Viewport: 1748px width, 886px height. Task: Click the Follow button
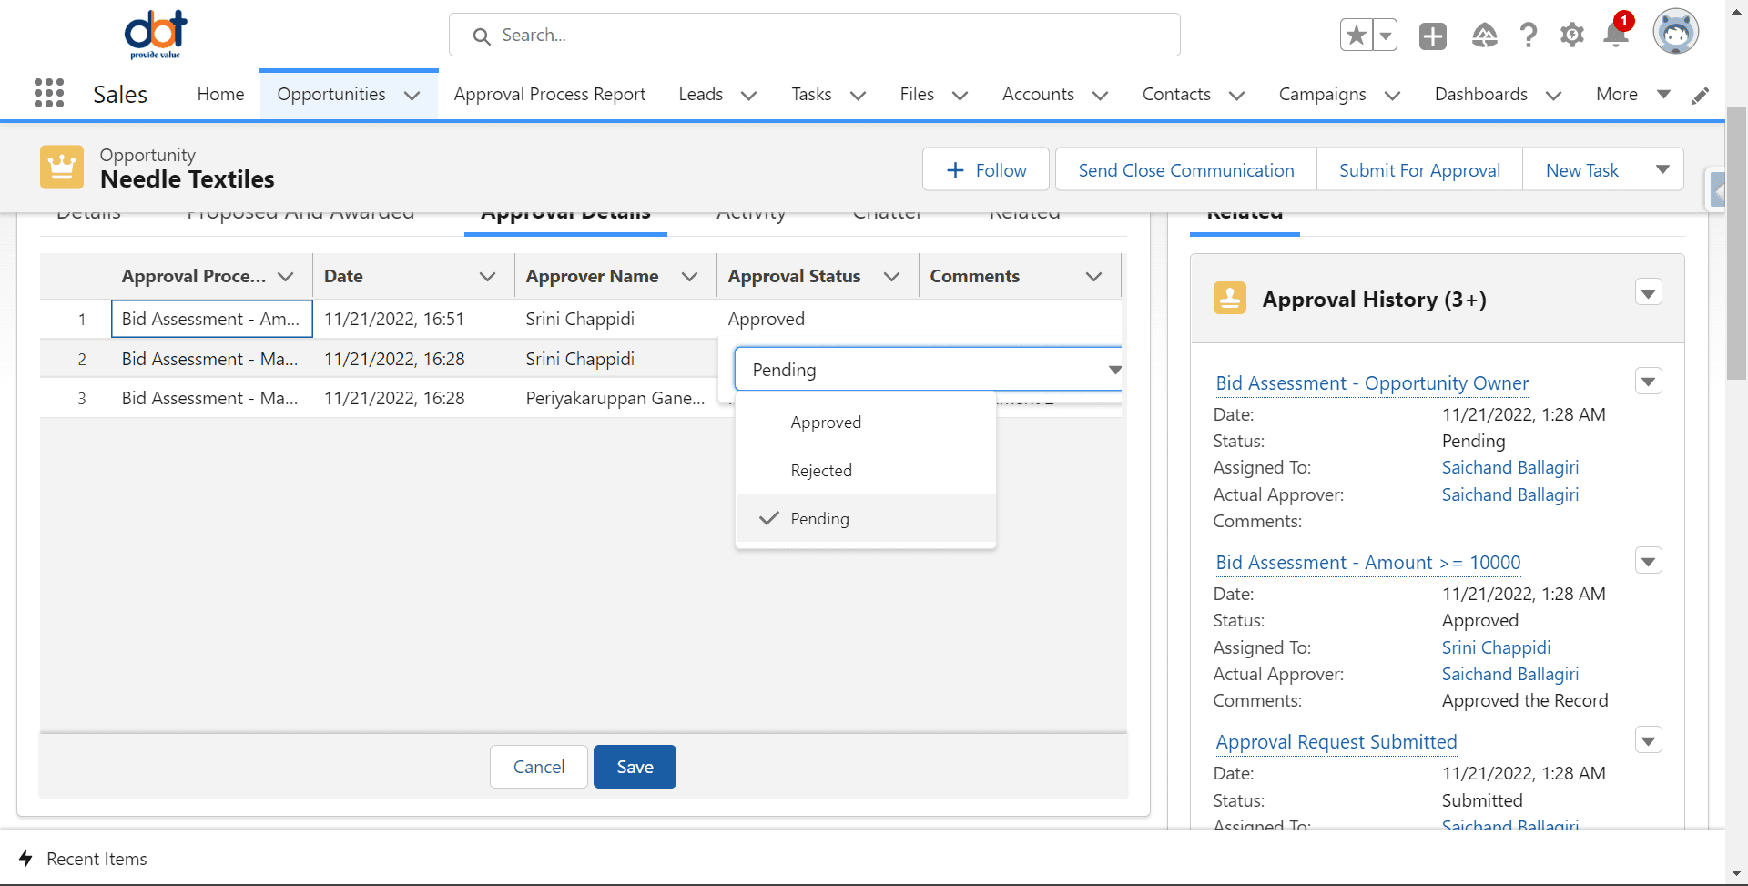pos(986,169)
